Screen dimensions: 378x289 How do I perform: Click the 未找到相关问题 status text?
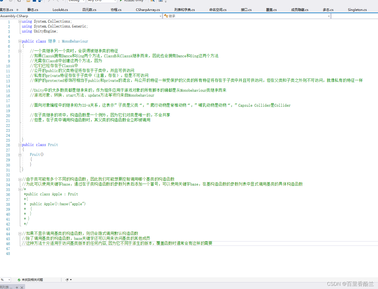[32, 280]
